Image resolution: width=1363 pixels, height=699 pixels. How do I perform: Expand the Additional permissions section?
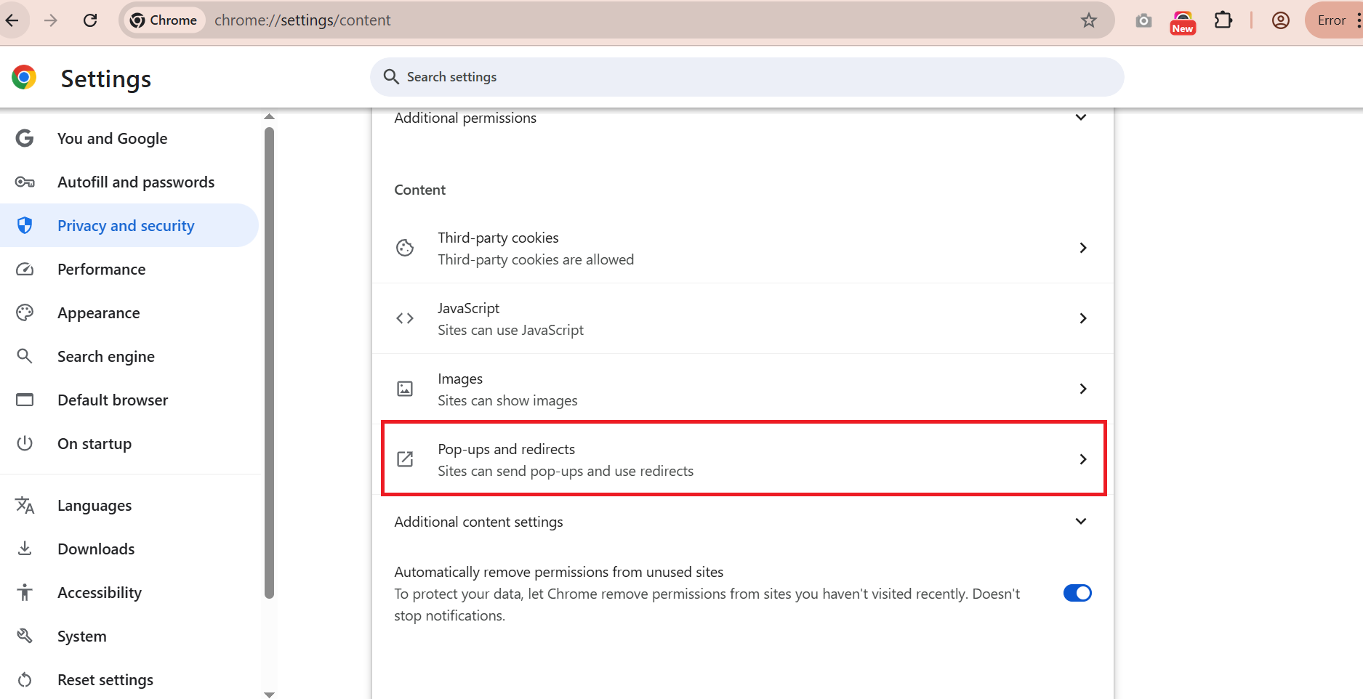click(1080, 118)
